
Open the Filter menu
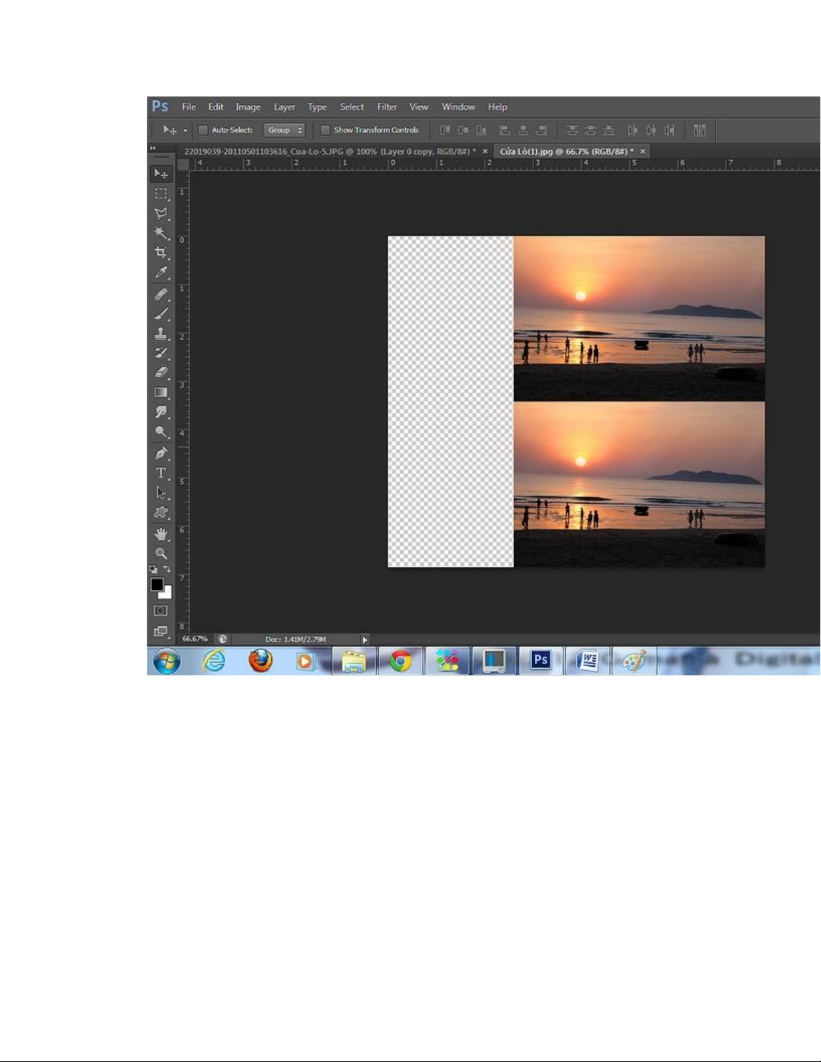tap(387, 107)
